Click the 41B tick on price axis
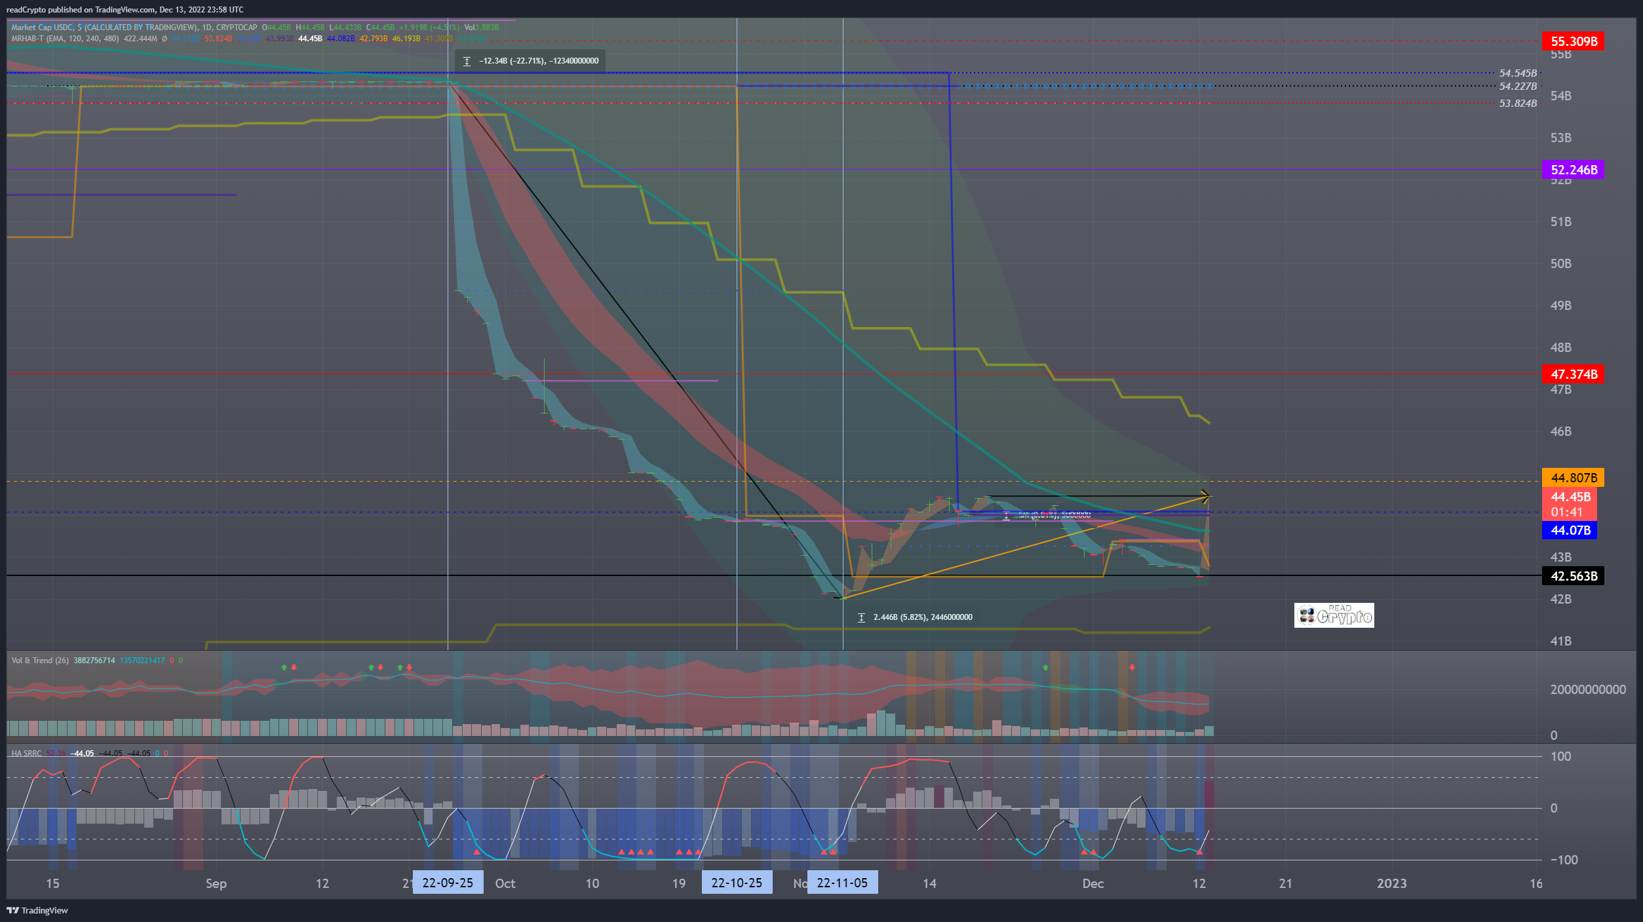The height and width of the screenshot is (922, 1643). [x=1560, y=641]
